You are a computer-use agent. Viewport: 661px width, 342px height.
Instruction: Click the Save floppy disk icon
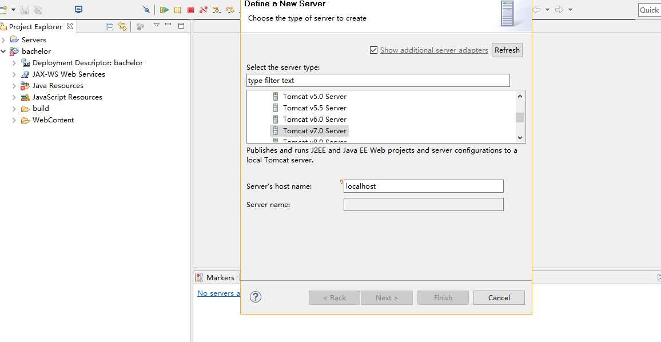click(x=25, y=9)
